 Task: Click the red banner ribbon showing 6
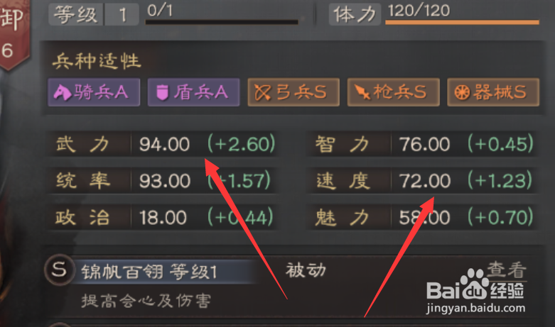tap(14, 33)
